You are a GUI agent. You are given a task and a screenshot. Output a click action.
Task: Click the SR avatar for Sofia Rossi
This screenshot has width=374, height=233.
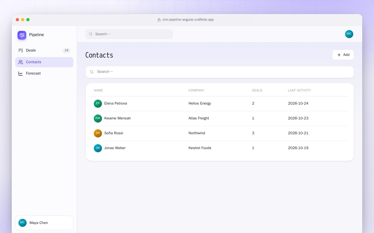tap(98, 133)
